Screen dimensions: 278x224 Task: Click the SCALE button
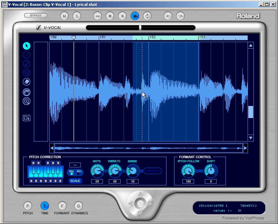click(x=75, y=181)
